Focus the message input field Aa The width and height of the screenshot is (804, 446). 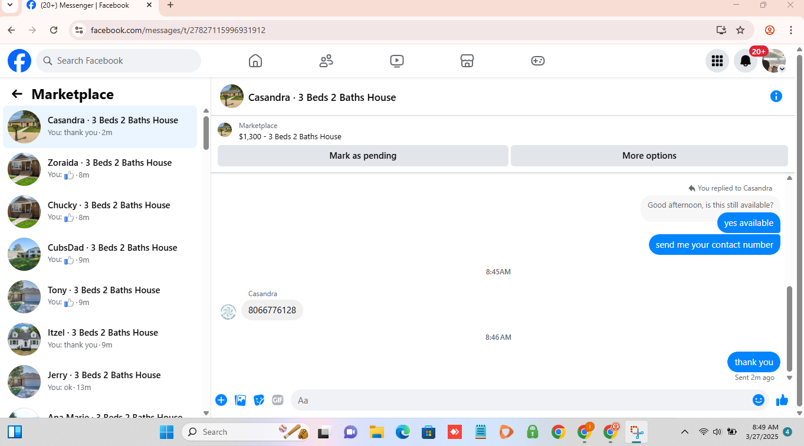tap(530, 400)
